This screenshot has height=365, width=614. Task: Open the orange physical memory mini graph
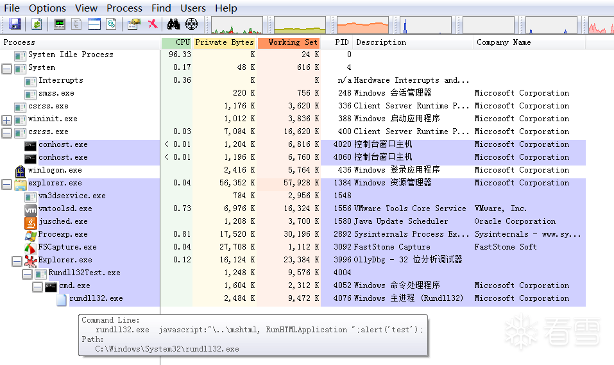pyautogui.click(x=362, y=24)
